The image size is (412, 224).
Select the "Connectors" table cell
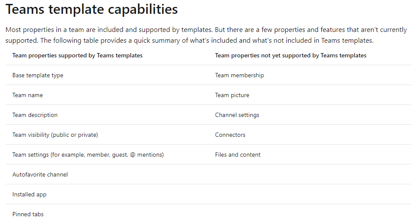[x=230, y=135]
